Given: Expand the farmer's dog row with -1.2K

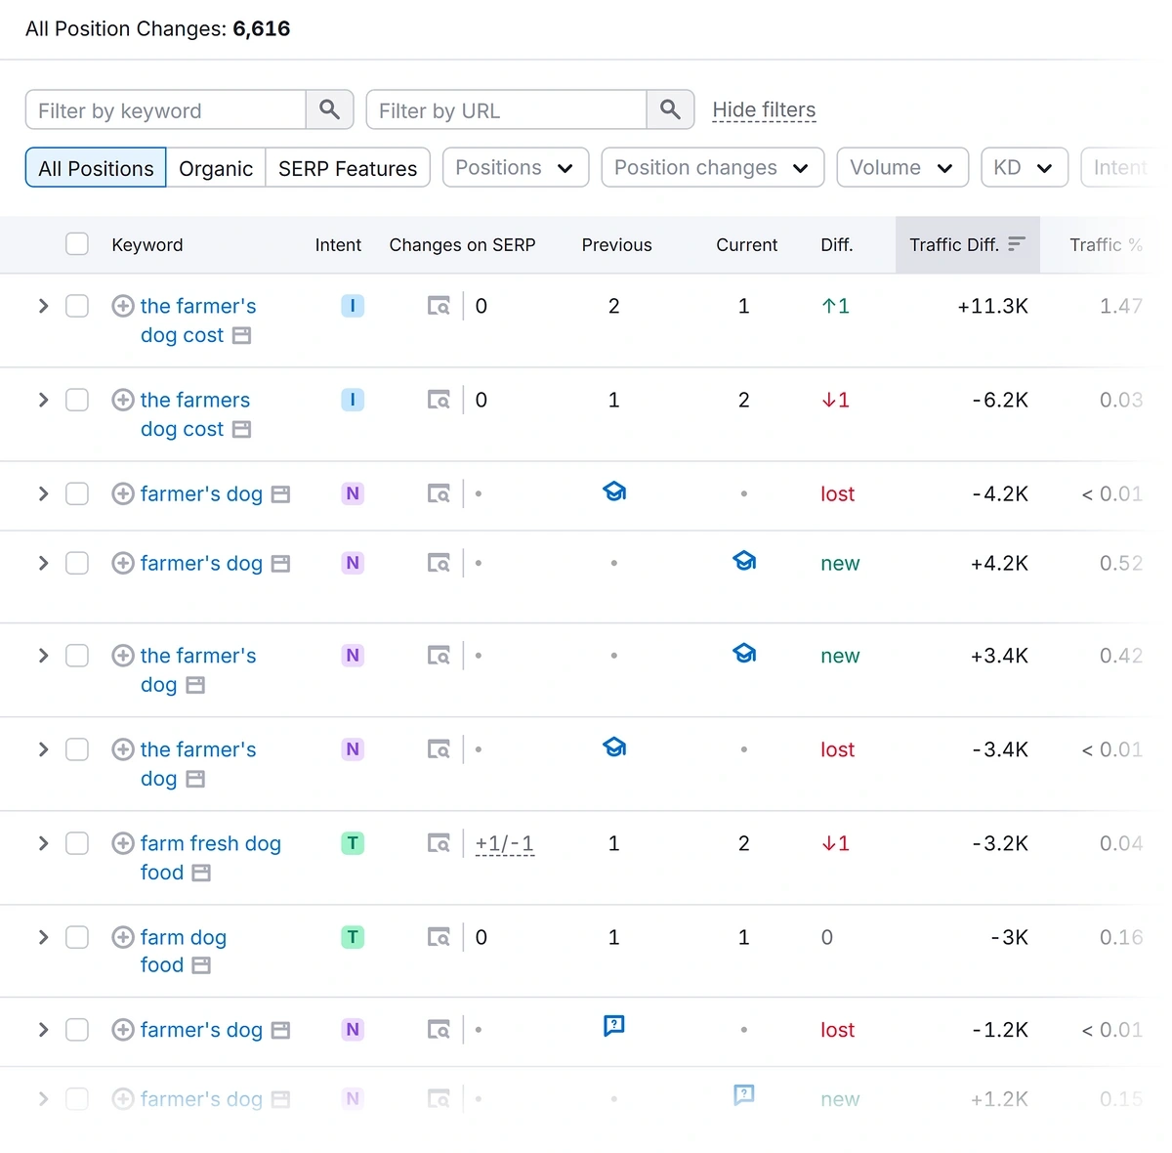Looking at the screenshot, I should point(43,1030).
